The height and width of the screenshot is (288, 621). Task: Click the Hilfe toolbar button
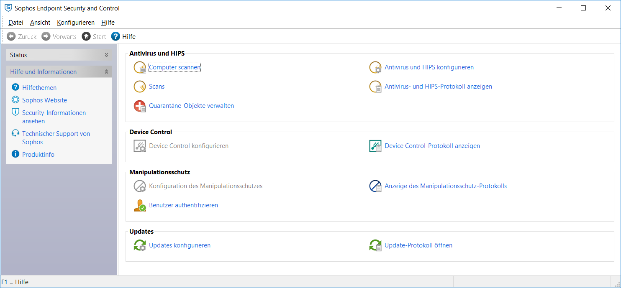pyautogui.click(x=123, y=37)
